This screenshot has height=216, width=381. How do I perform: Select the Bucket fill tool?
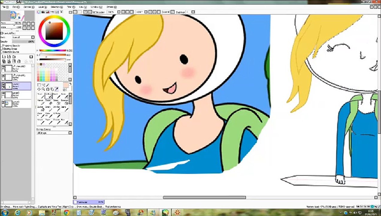tap(41, 109)
